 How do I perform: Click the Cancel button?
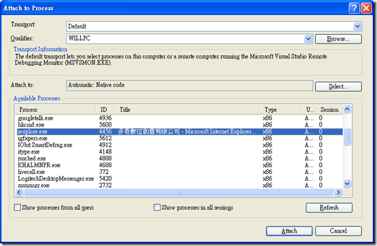point(338,231)
